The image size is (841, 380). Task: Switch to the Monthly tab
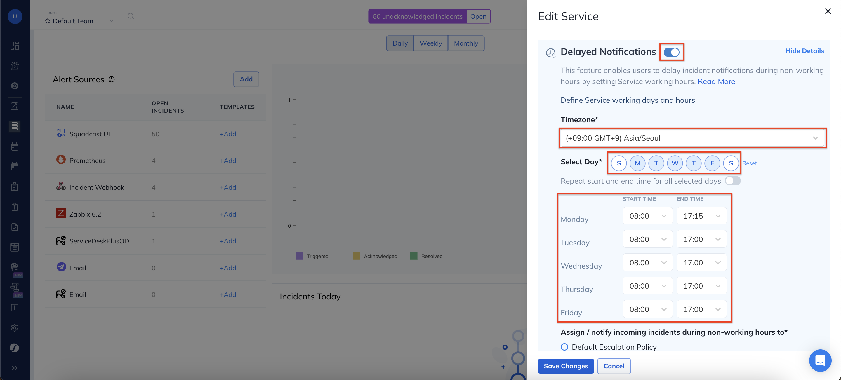pyautogui.click(x=465, y=43)
